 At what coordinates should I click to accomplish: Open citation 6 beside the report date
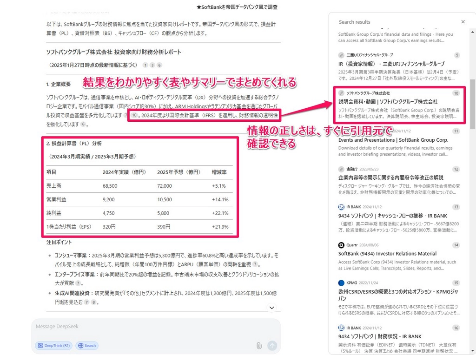point(159,65)
